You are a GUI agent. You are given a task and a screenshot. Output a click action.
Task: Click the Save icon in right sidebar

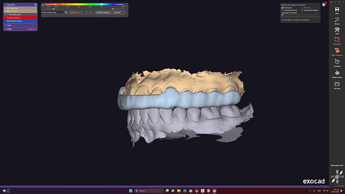point(336,9)
